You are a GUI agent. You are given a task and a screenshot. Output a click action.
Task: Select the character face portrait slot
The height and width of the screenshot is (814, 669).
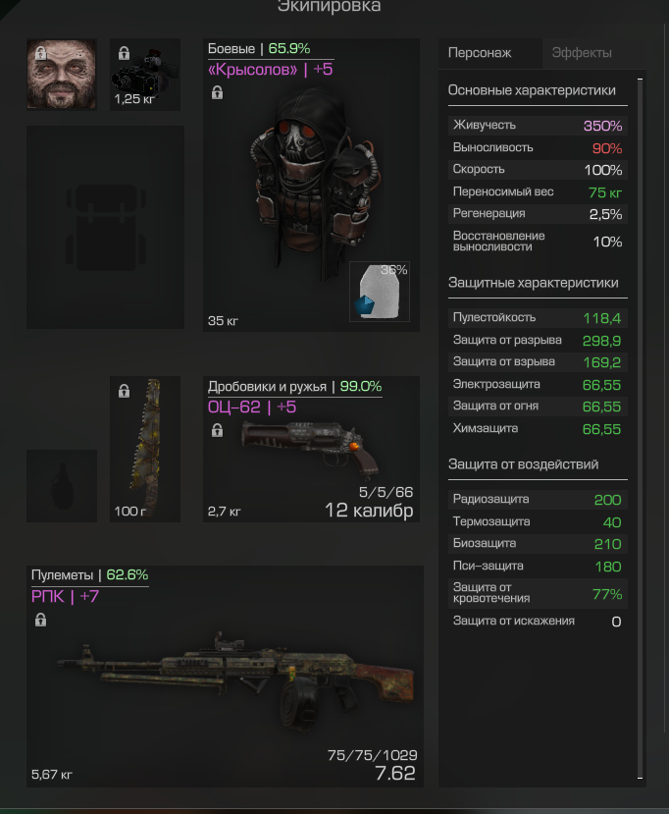[x=62, y=75]
